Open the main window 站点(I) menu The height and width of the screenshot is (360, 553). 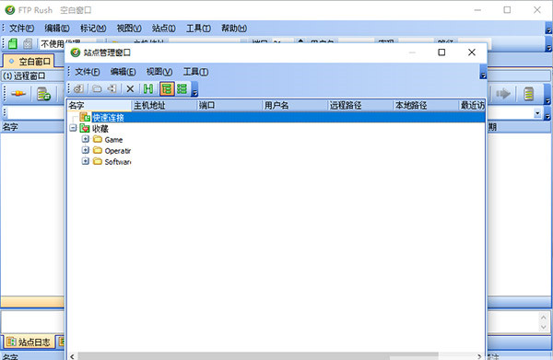coord(164,29)
